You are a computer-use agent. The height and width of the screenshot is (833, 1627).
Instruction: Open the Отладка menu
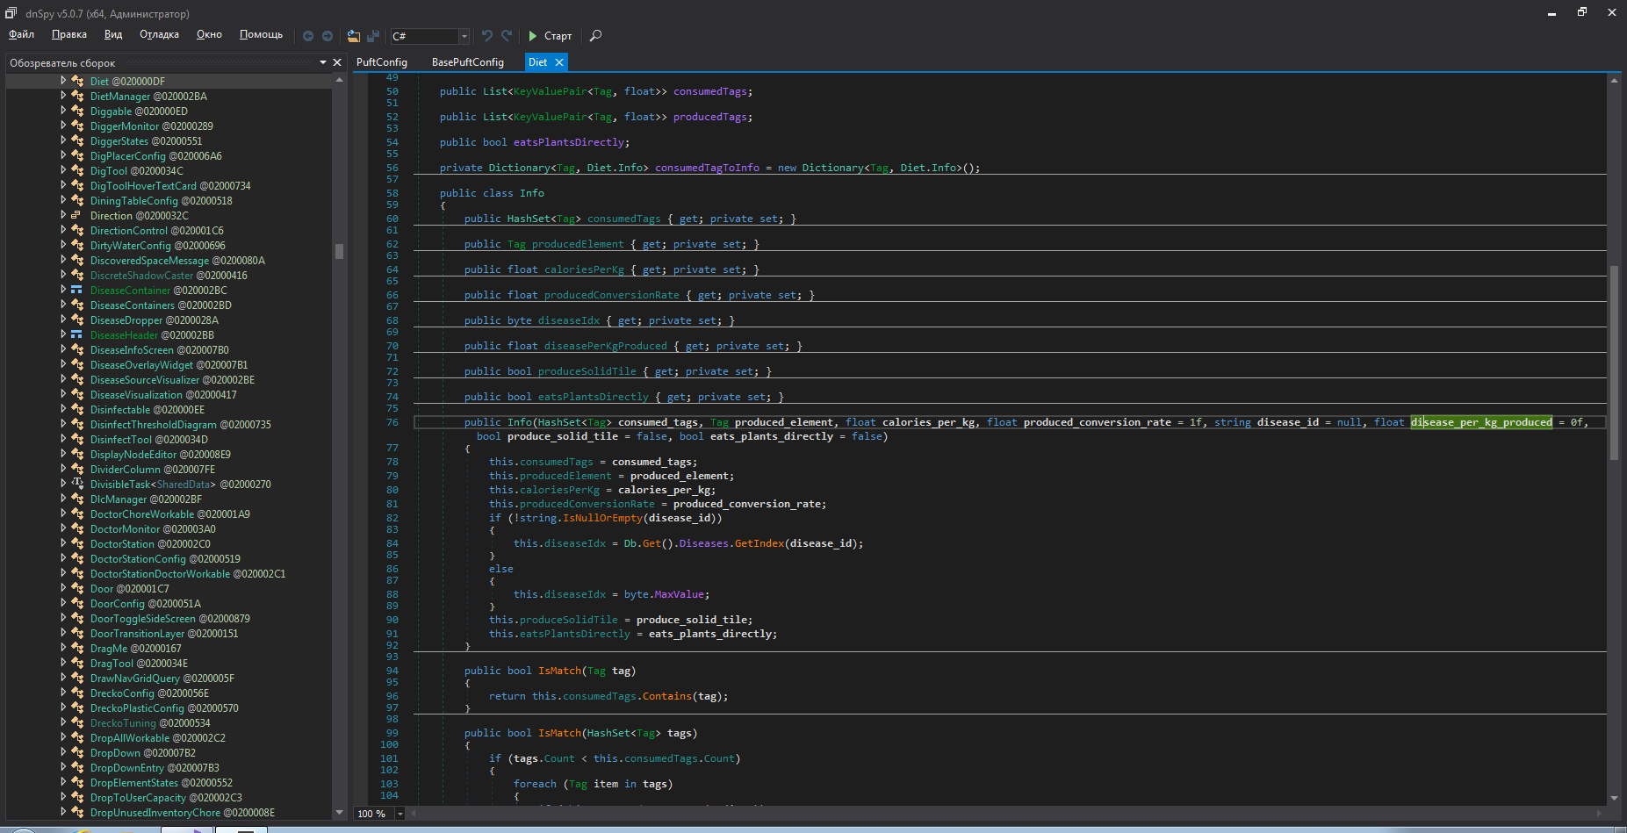[x=159, y=34]
